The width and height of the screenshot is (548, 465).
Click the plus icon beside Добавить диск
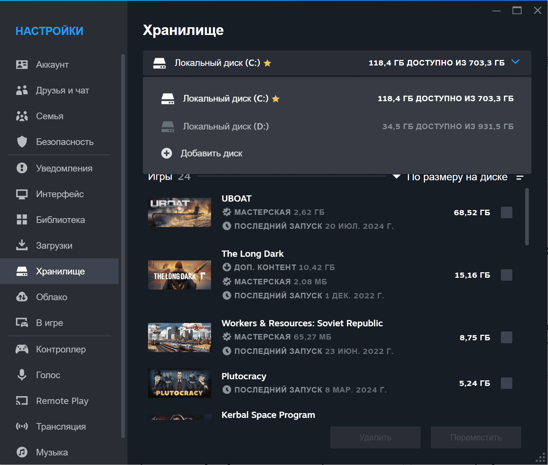[166, 153]
